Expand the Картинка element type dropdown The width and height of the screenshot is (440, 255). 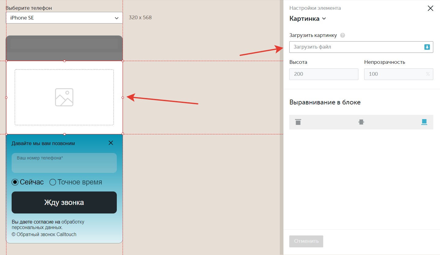pyautogui.click(x=308, y=19)
